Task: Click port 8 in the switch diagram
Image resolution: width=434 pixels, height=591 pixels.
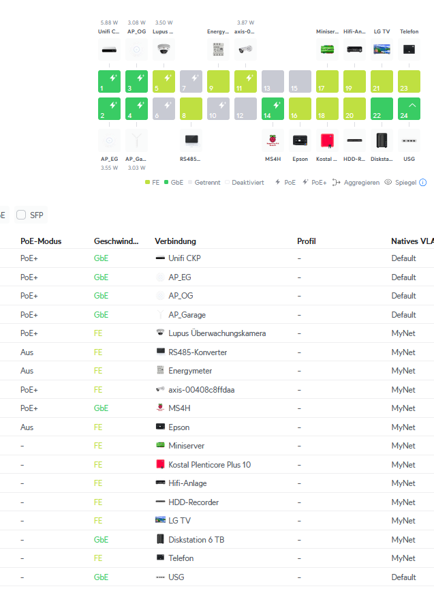Action: (191, 108)
